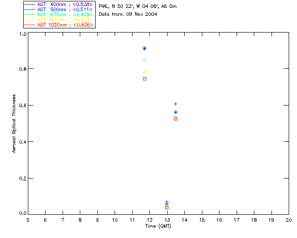Click the x-axis tick label '15'
Image resolution: width=297 pixels, height=238 pixels.
202,220
